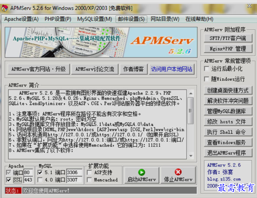Enable 随Windows运行 checkbox
Image resolution: width=257 pixels, height=198 pixels.
[207, 79]
